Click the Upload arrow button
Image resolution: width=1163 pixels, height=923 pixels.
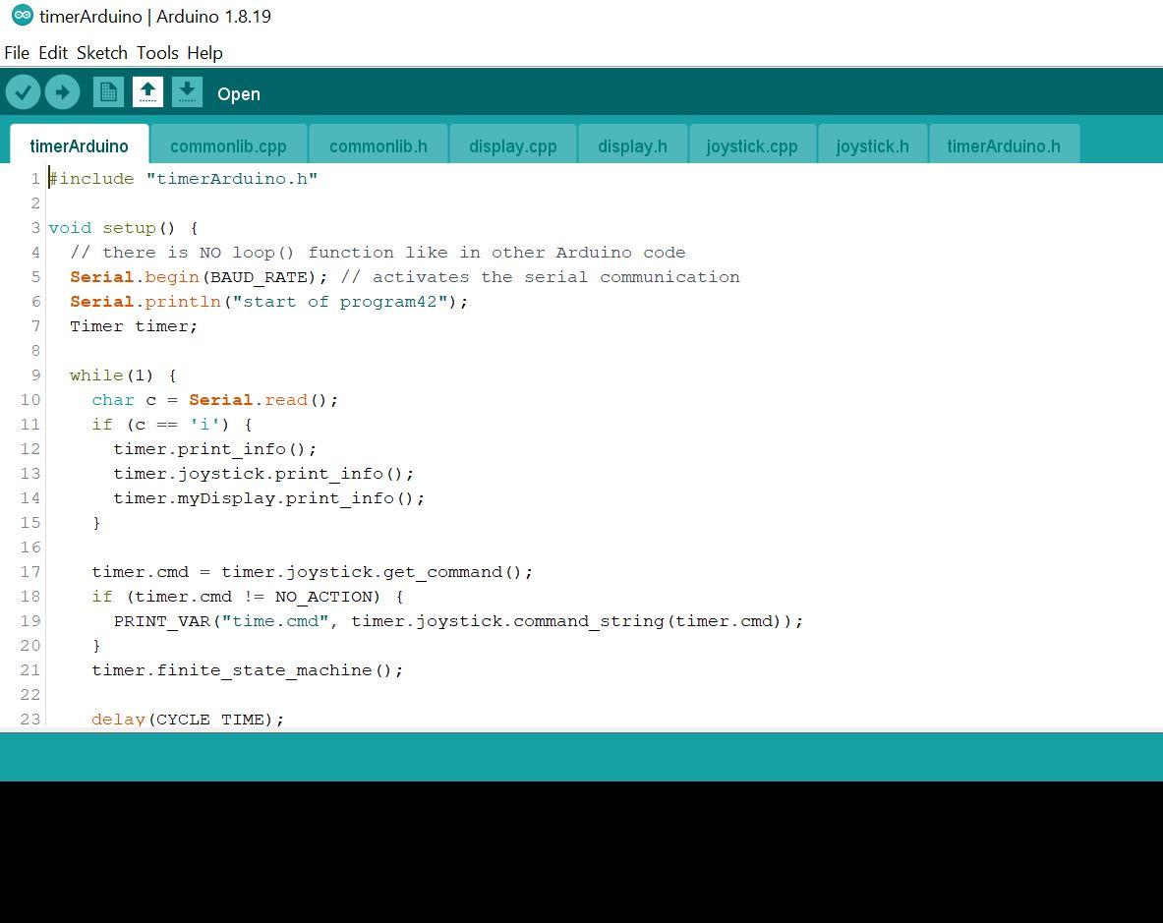(x=62, y=91)
